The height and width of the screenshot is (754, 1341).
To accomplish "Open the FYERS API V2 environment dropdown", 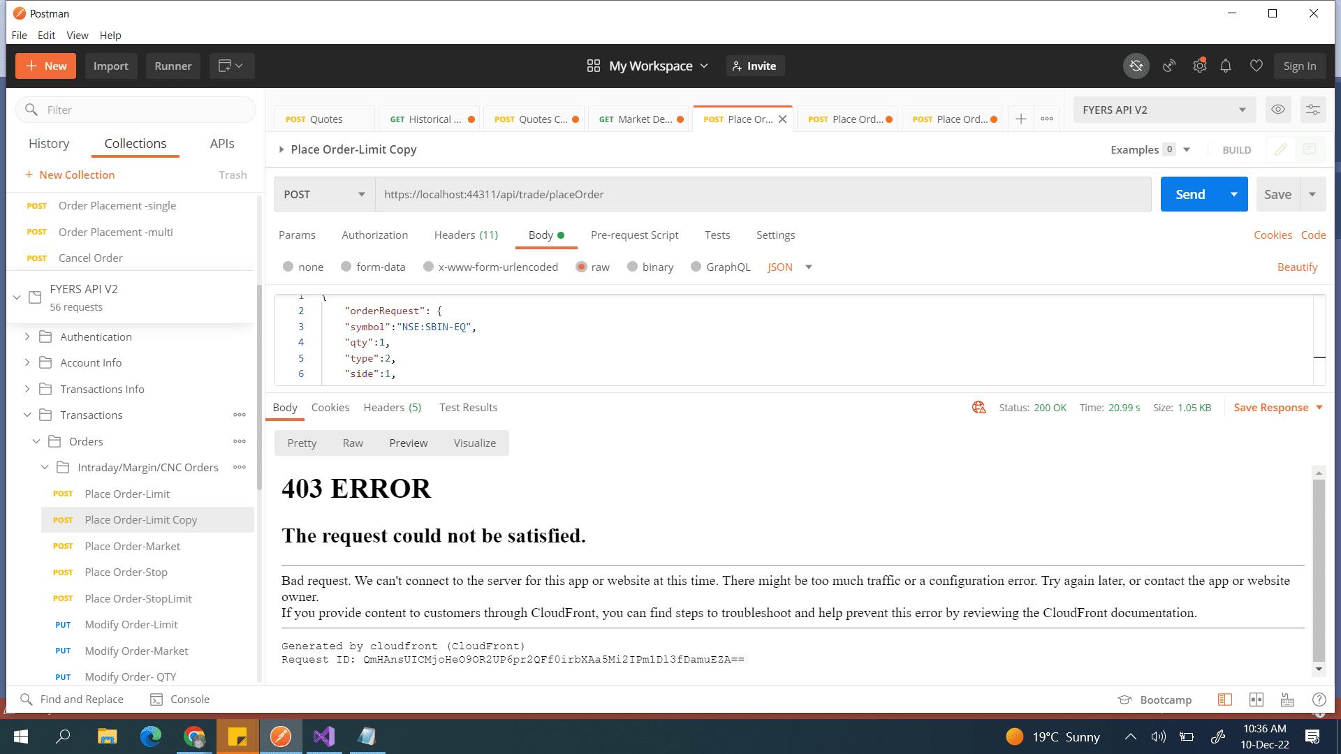I will click(x=1164, y=110).
